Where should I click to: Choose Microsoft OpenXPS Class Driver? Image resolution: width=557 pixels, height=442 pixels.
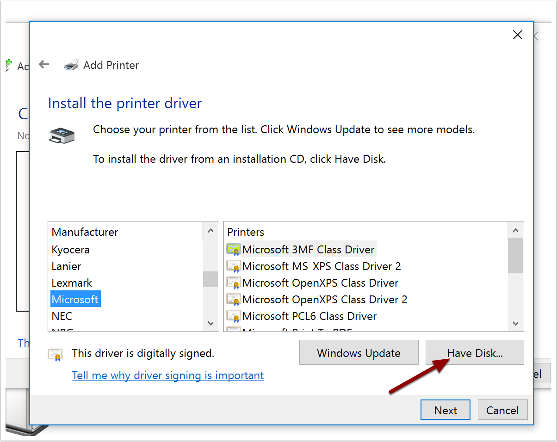[320, 283]
